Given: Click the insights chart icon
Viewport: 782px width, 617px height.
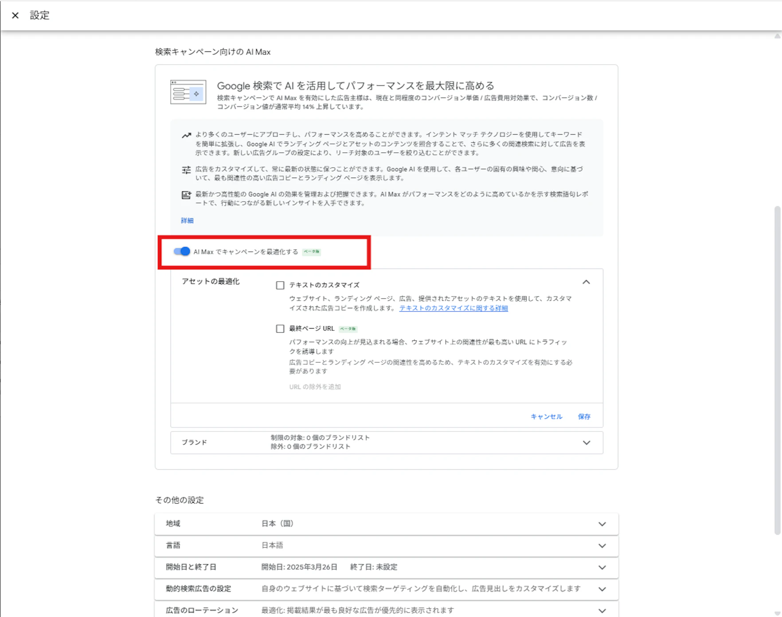Looking at the screenshot, I should coord(186,195).
